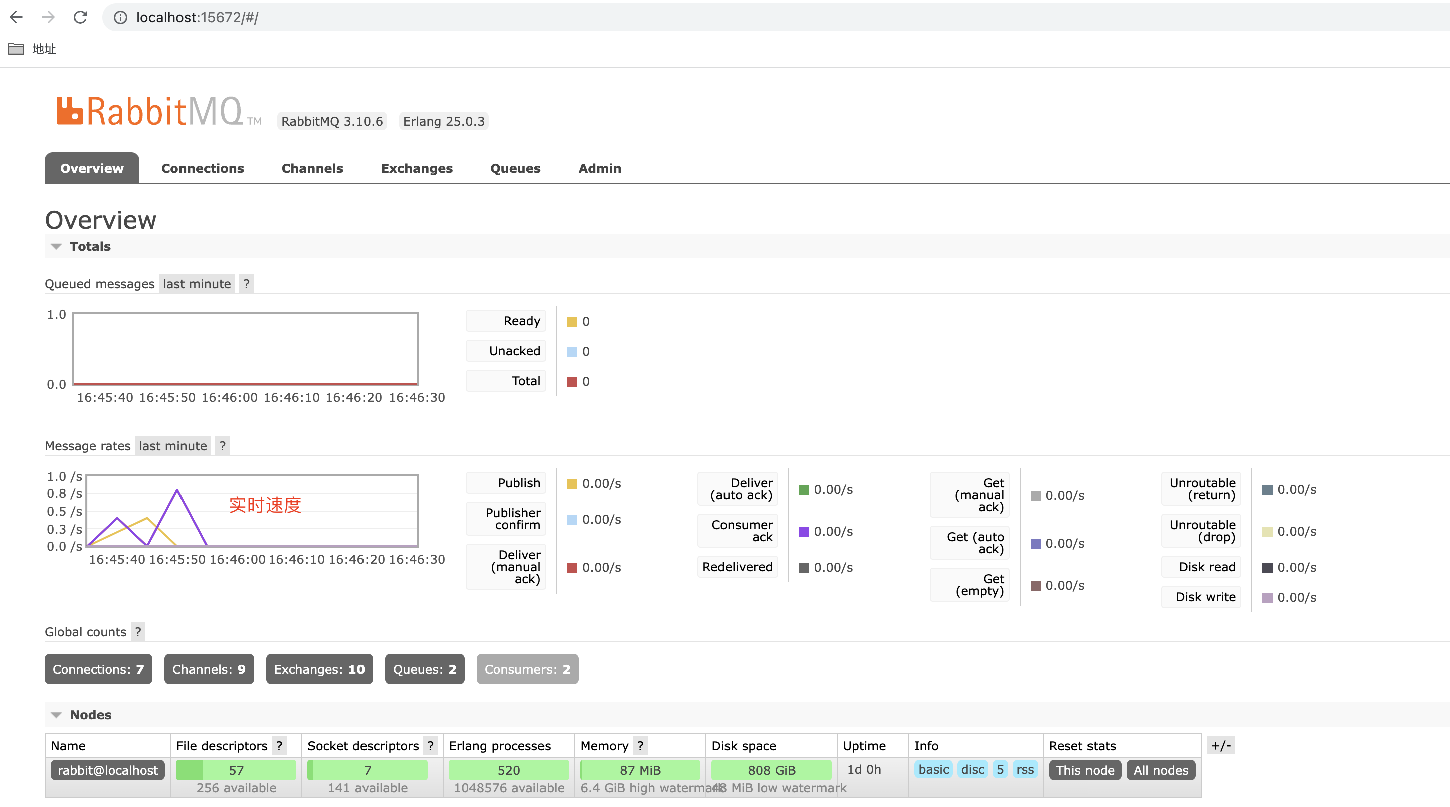Screen dimensions: 1450x807
Task: Open node rabbit@localhost details
Action: (107, 770)
